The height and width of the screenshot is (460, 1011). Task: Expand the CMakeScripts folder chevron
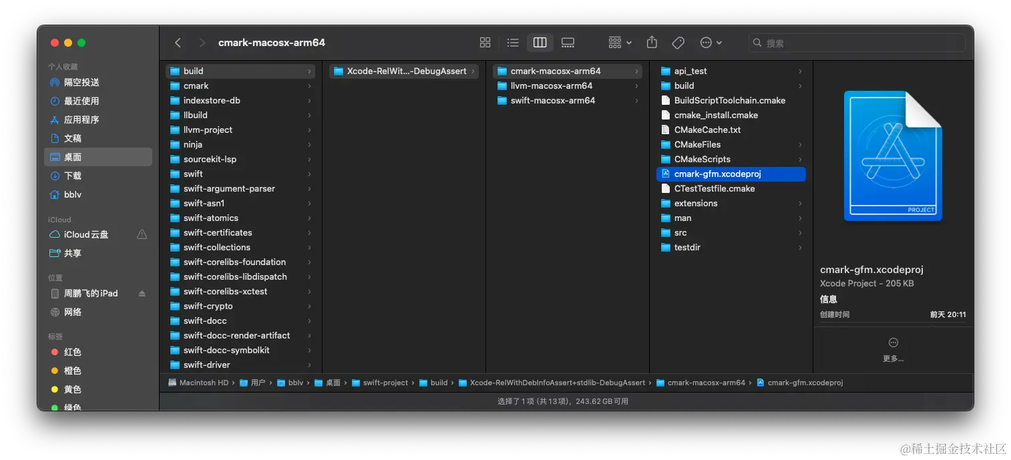click(x=800, y=159)
